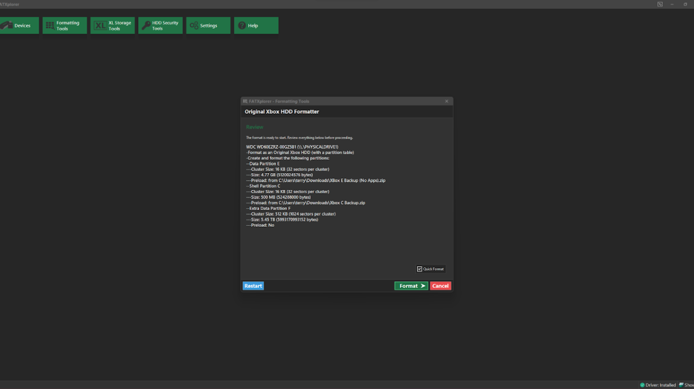694x389 pixels.
Task: Open XL Storage Tools
Action: tap(113, 25)
